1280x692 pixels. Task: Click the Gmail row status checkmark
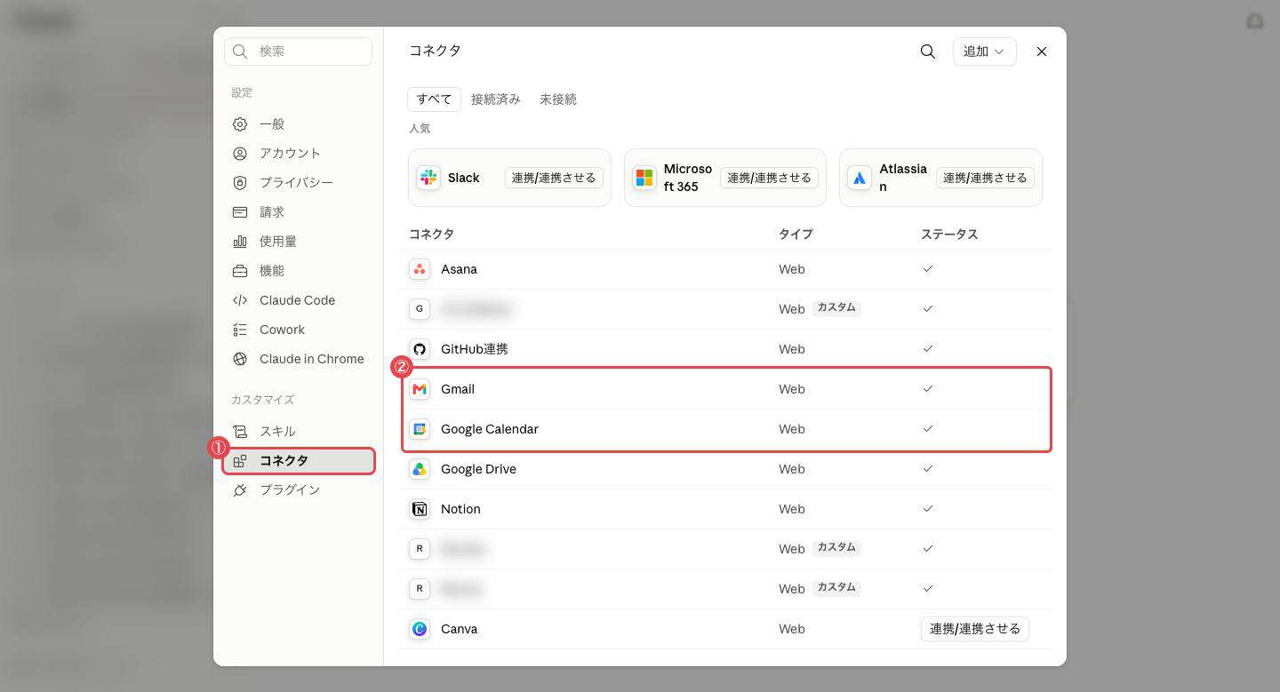pyautogui.click(x=928, y=389)
